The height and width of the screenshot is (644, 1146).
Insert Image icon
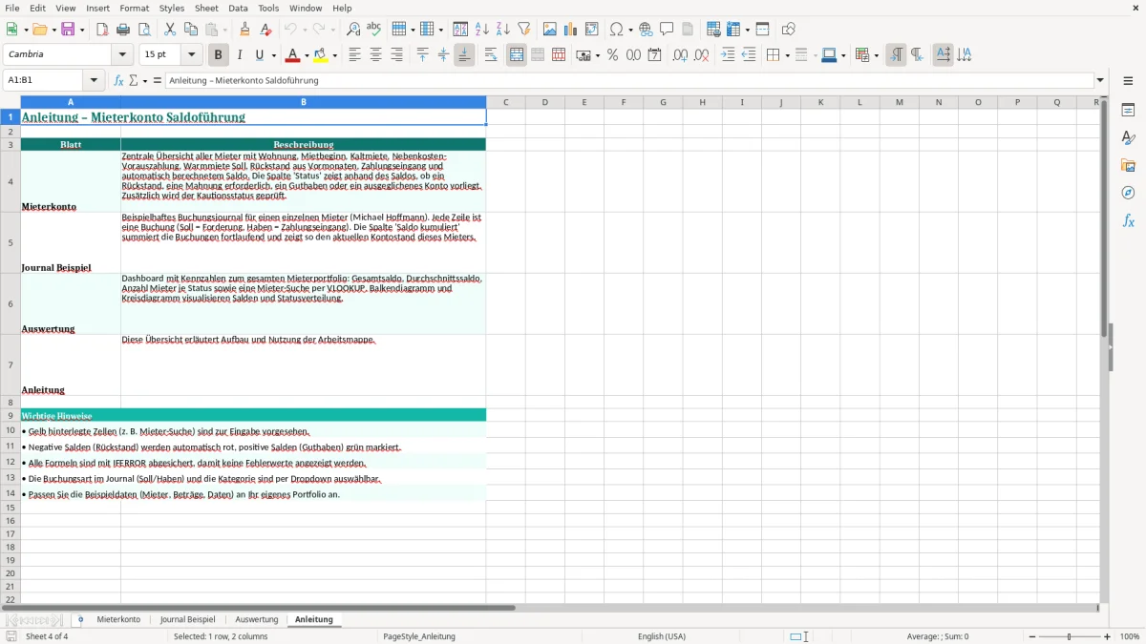550,30
